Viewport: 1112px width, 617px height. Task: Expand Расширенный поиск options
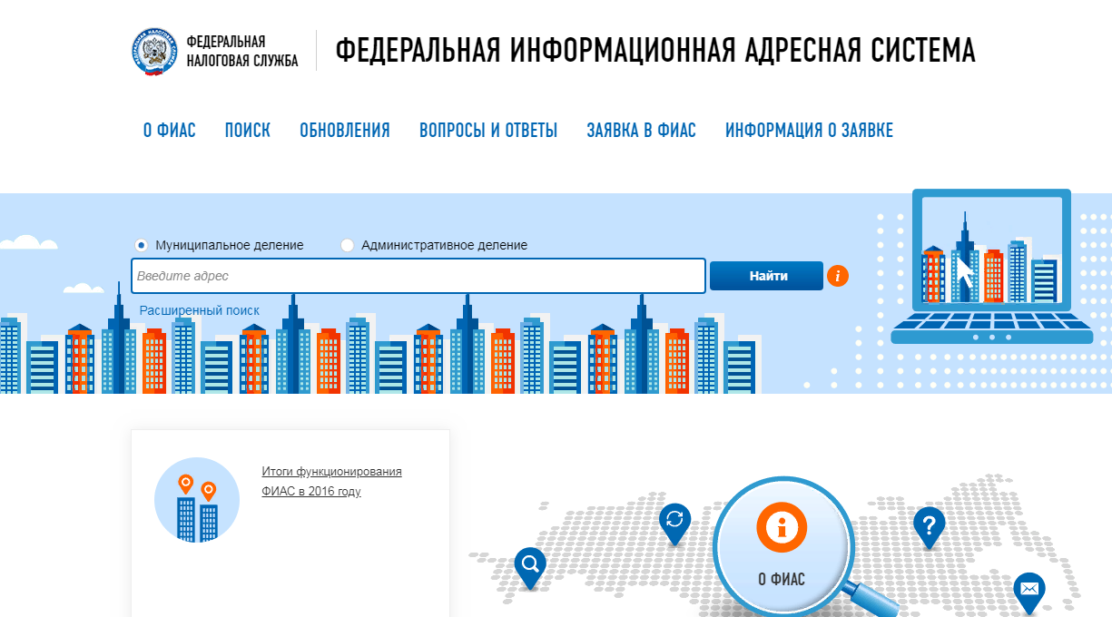tap(199, 310)
